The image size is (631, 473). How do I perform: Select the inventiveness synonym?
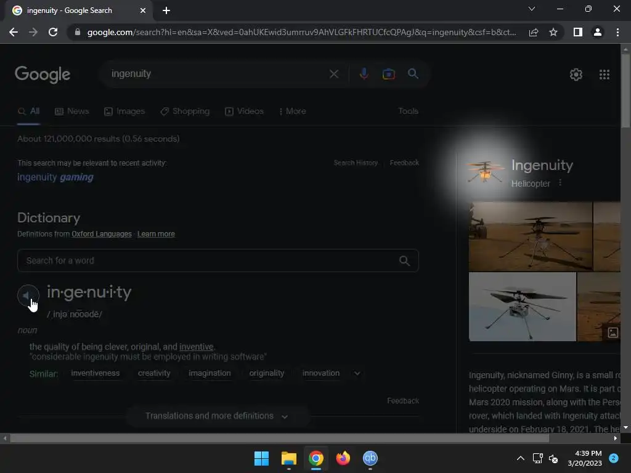[x=96, y=373]
